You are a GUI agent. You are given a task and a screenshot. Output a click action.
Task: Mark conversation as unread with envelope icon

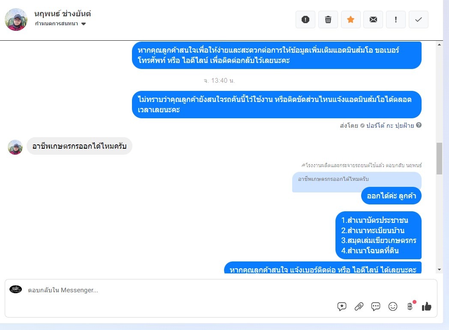point(373,19)
